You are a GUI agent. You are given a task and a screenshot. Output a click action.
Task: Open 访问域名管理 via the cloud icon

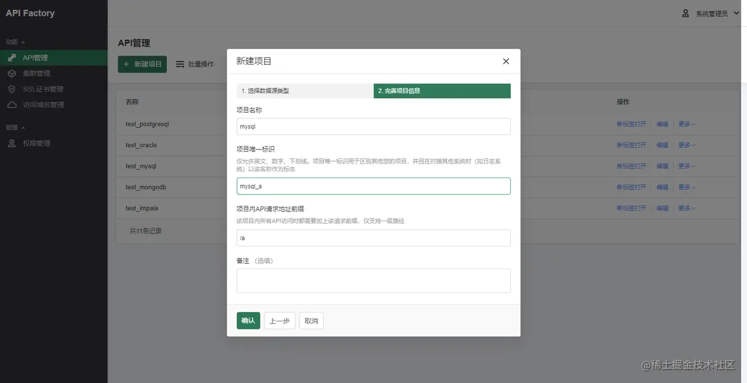[13, 105]
